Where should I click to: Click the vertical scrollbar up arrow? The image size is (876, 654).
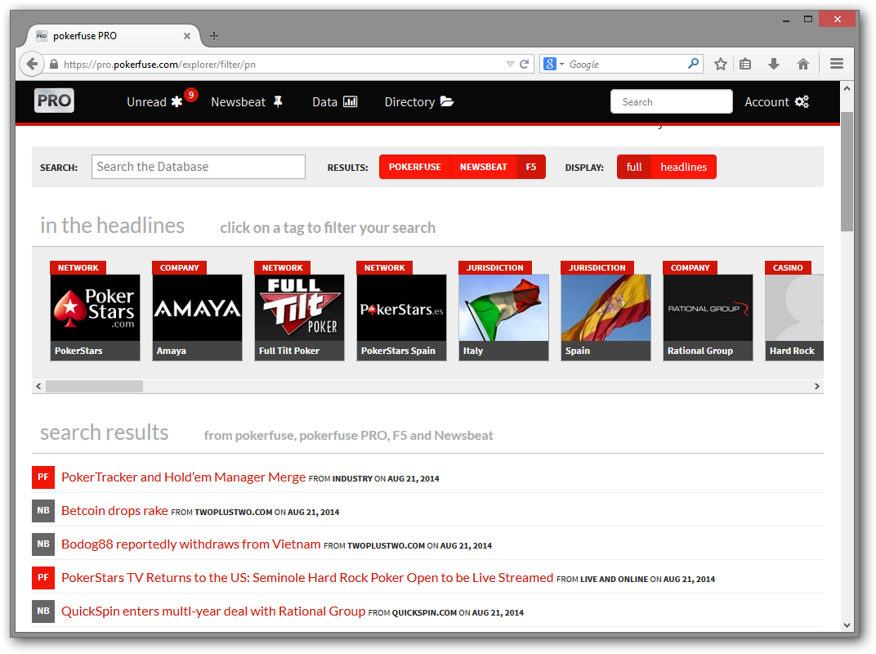(x=847, y=88)
